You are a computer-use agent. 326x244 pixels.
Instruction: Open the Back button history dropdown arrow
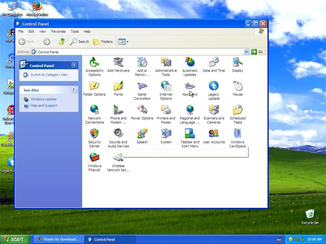38,42
